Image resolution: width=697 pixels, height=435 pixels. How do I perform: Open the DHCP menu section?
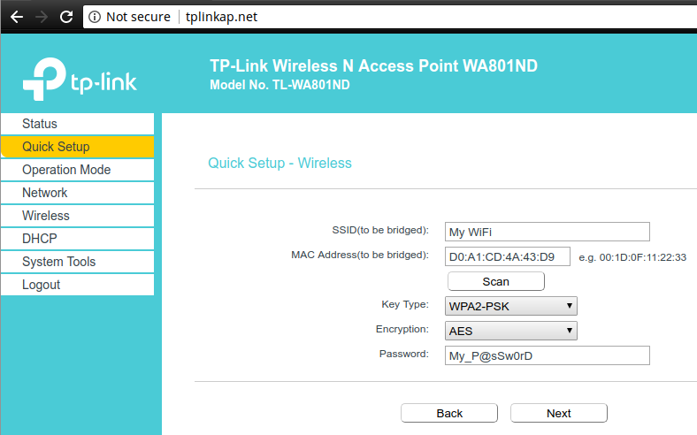tap(77, 239)
